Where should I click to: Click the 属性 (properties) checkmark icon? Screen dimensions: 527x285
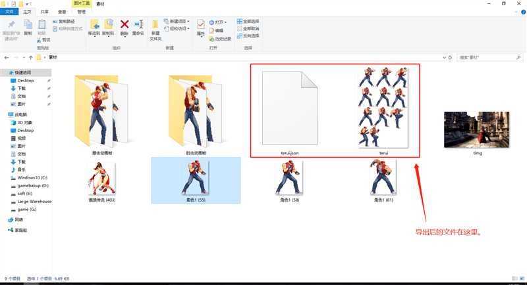point(201,24)
